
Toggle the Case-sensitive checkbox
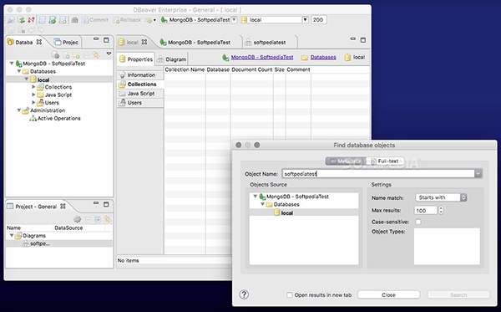pos(418,222)
